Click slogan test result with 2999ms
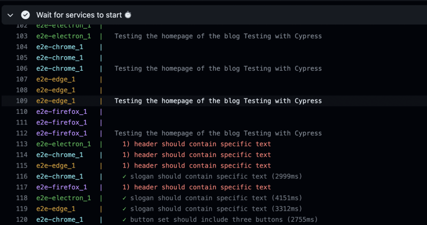 (212, 177)
